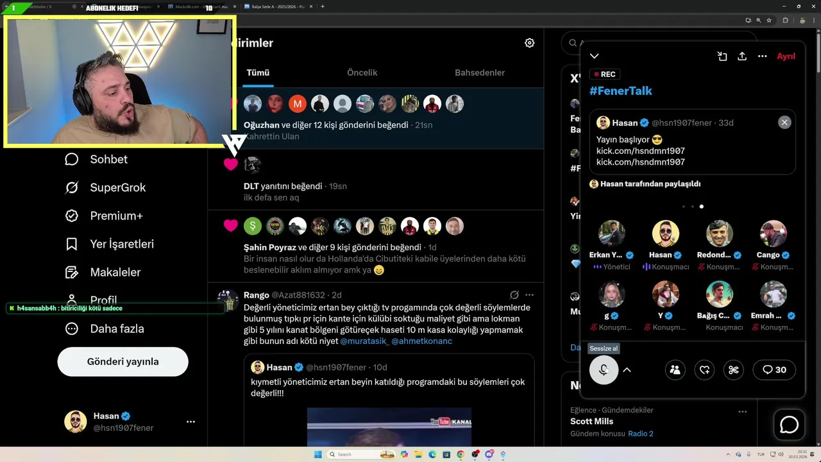The width and height of the screenshot is (821, 462).
Task: Open first kick.com/hsndmn1907 link in pinned post
Action: click(x=641, y=151)
